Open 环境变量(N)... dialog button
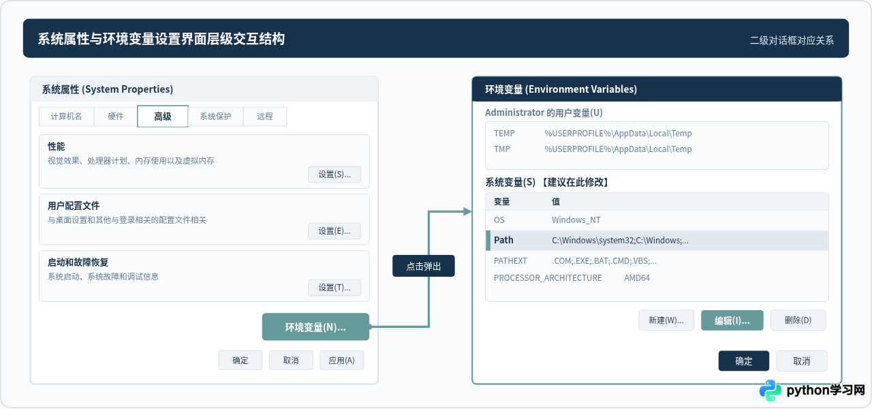Viewport: 872px width, 409px height. pos(315,327)
